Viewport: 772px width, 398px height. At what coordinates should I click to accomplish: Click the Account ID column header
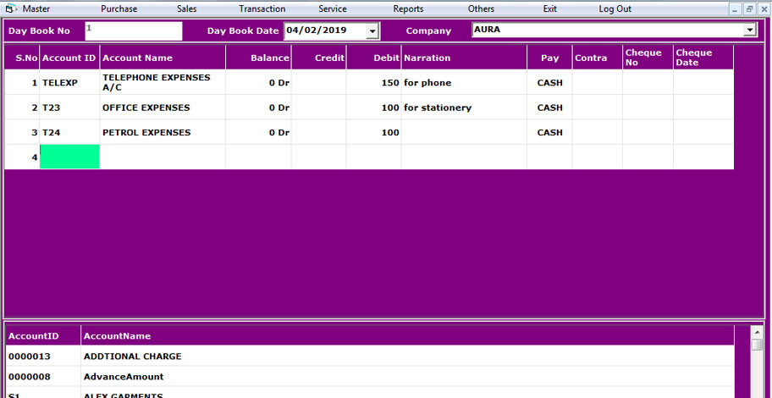point(69,58)
